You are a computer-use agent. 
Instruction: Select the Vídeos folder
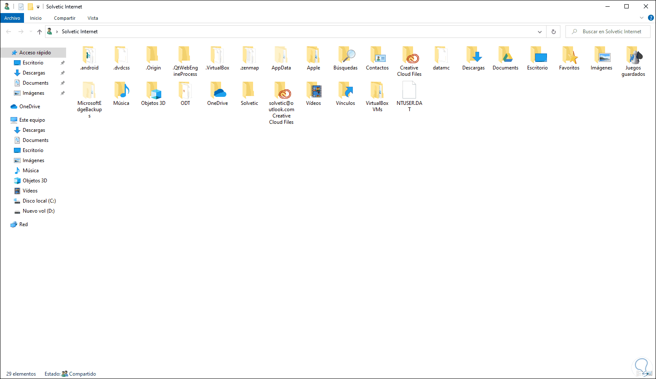[x=313, y=93]
